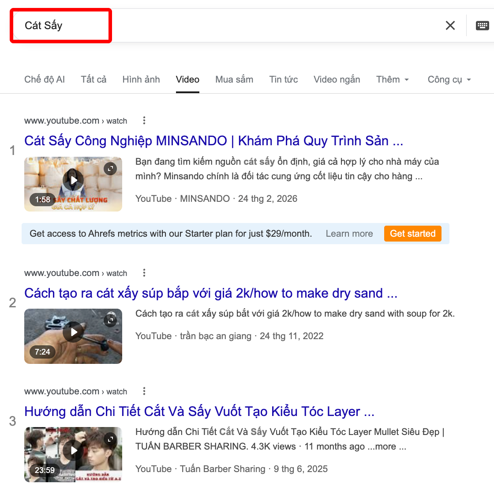Open the on-screen keyboard input tool
Screen dimensions: 494x499
pyautogui.click(x=482, y=26)
